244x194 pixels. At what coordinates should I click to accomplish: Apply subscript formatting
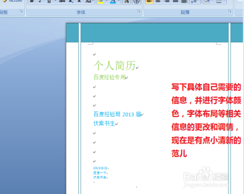(70, 1)
